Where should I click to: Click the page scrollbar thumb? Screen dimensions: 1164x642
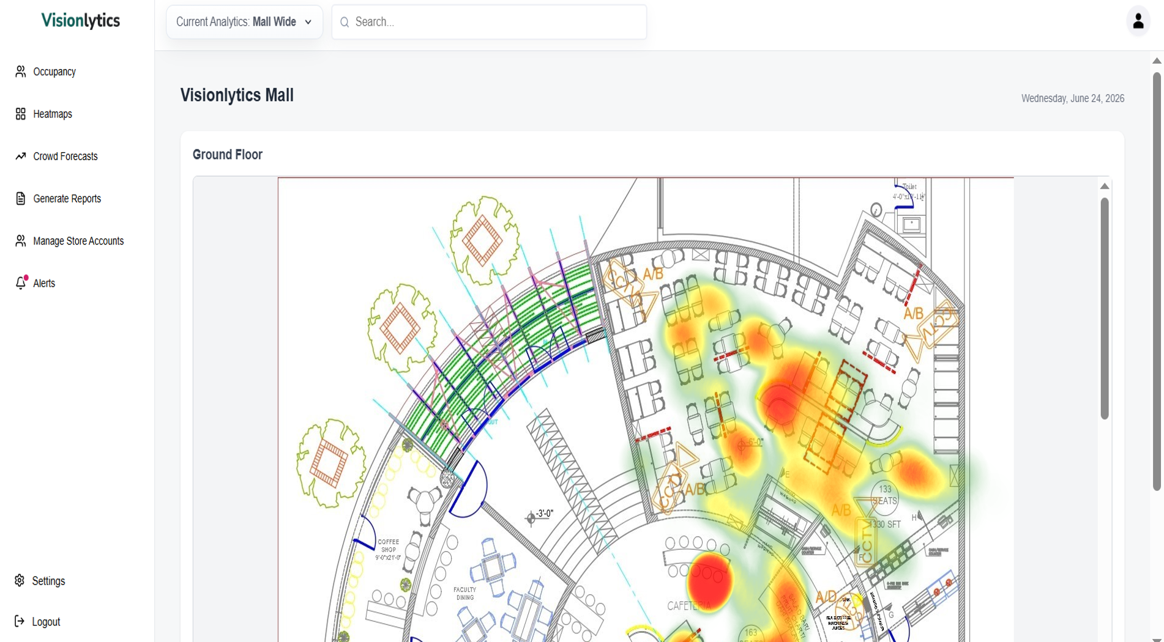click(1157, 281)
